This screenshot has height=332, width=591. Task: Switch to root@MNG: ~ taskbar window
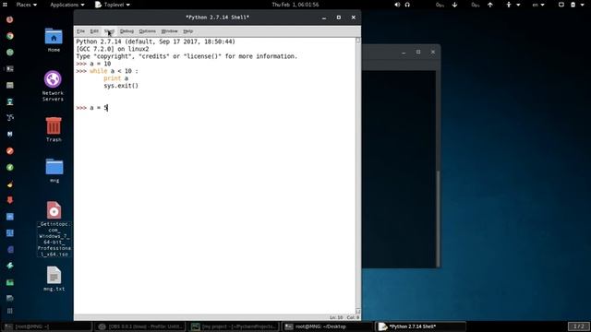[46, 326]
